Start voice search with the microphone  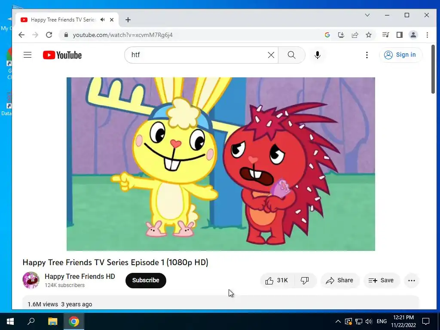pos(318,55)
